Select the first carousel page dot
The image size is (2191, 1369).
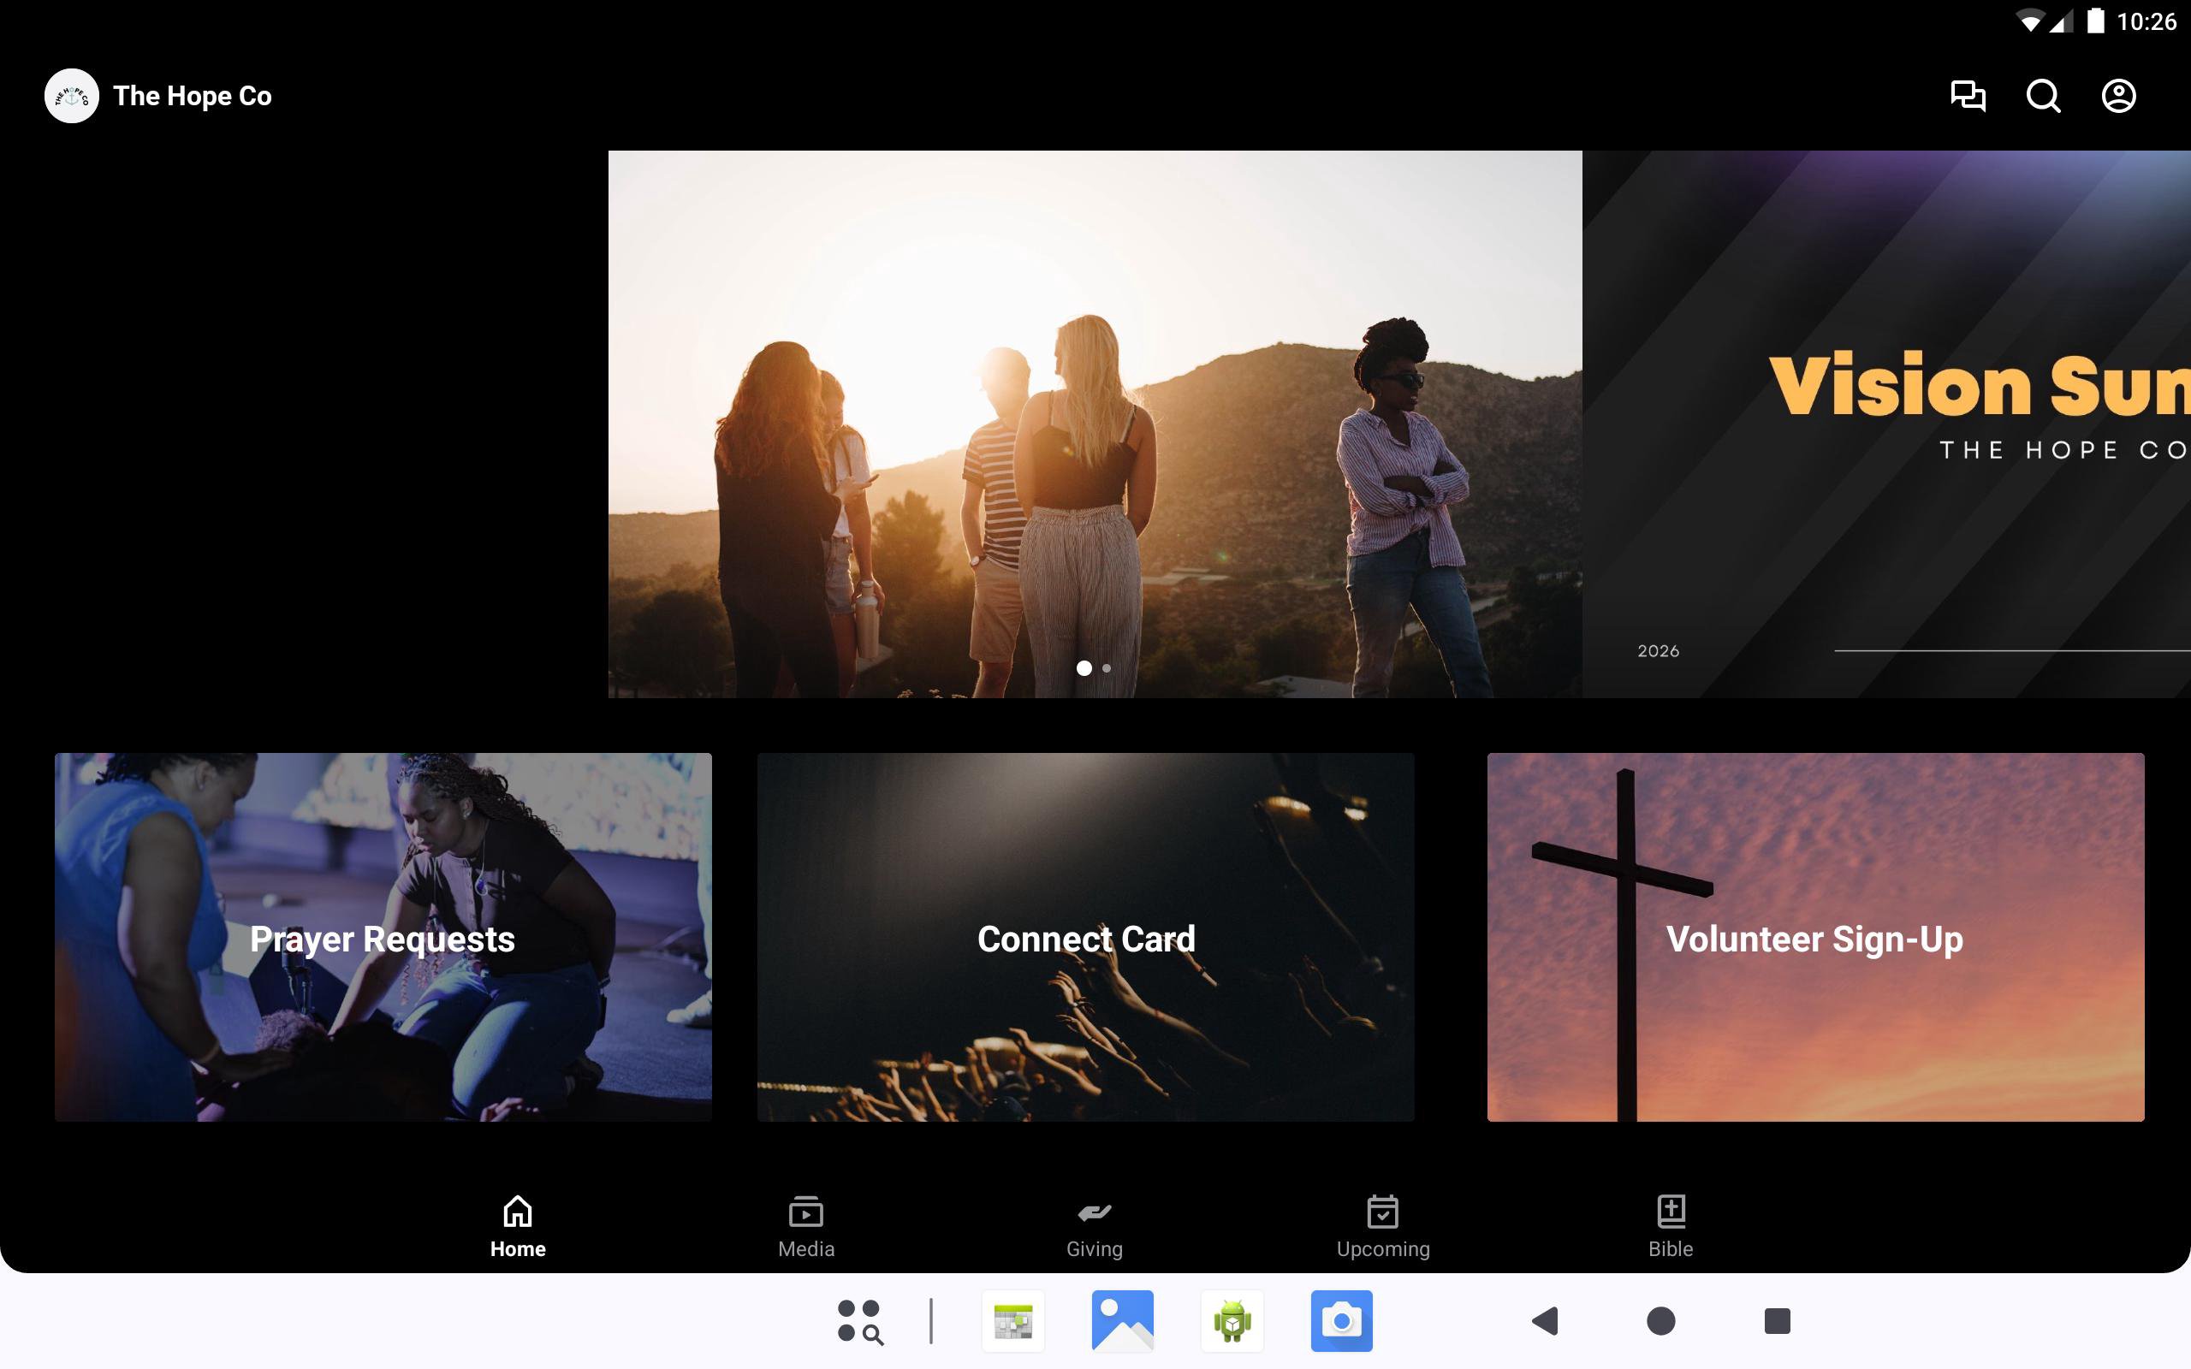point(1084,668)
